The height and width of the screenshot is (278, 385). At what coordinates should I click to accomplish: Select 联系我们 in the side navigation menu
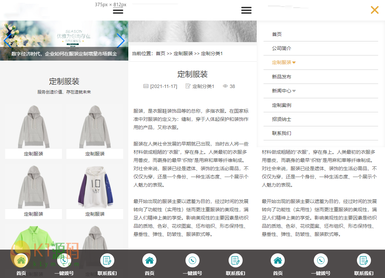tap(281, 133)
